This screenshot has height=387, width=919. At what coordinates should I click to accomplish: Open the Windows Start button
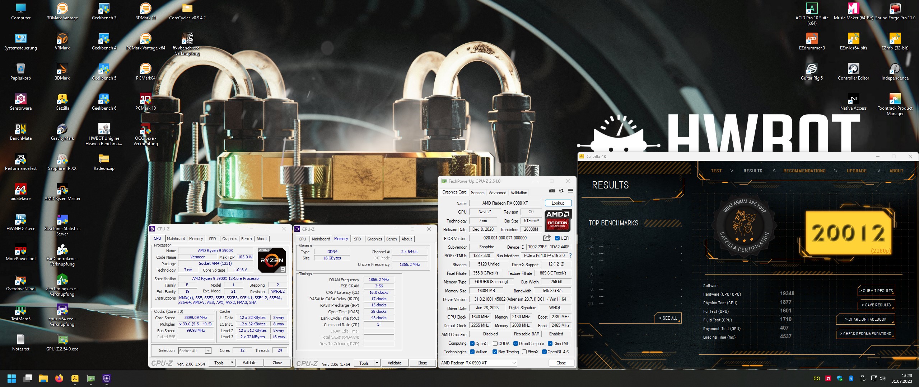(x=11, y=378)
